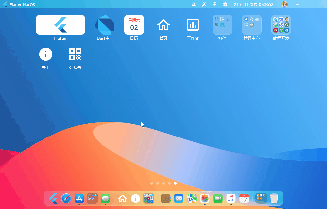The width and height of the screenshot is (327, 209).
Task: Click the magic wand icon in the top bar
Action: coord(204,4)
